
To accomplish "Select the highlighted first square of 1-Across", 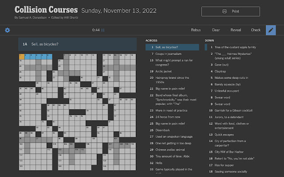I will point(22,57).
